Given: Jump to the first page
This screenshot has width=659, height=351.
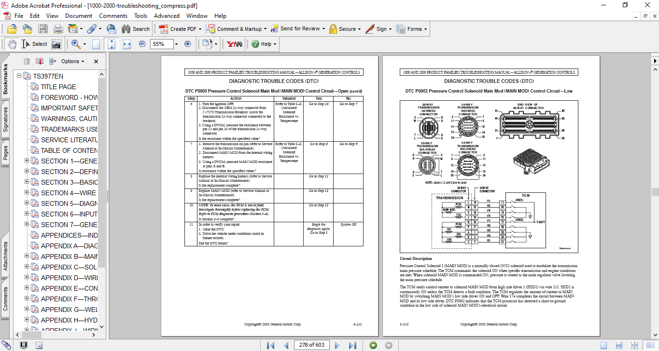Looking at the screenshot, I should coord(270,345).
